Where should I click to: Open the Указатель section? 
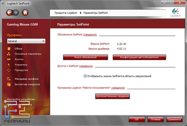point(21,65)
